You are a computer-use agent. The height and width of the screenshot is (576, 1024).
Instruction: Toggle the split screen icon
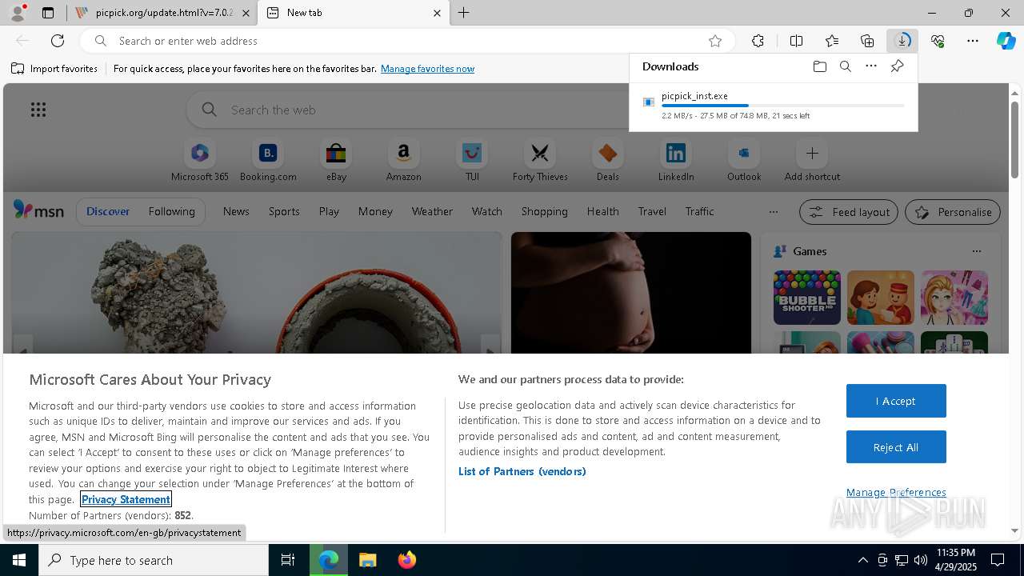coord(796,41)
